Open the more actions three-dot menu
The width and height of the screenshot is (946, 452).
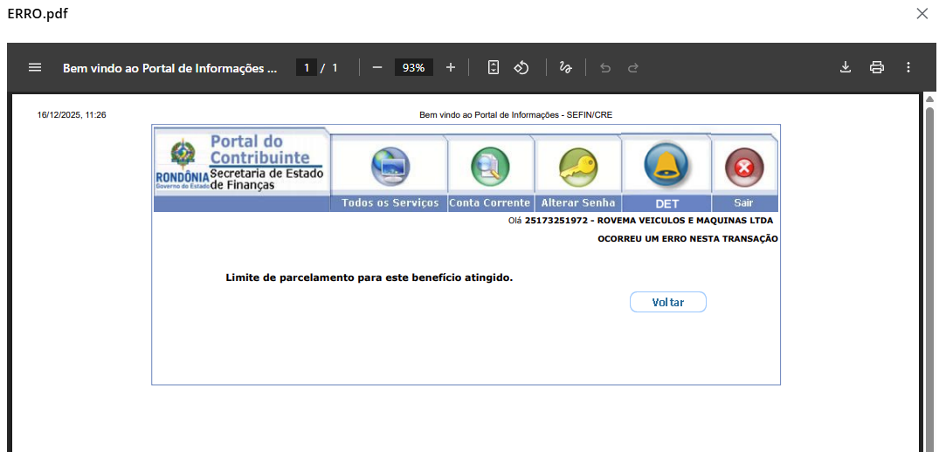click(908, 67)
